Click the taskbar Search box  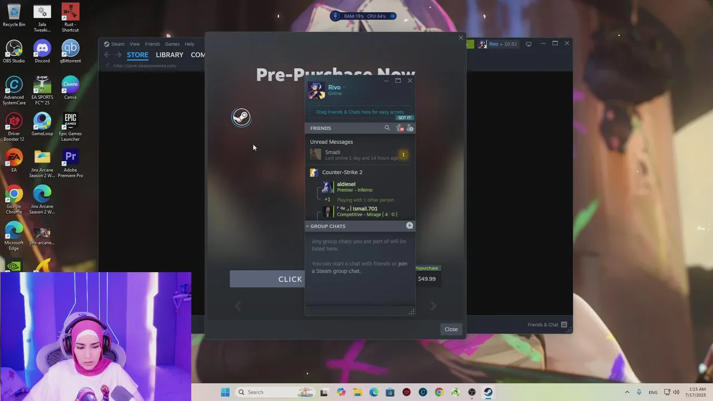[275, 392]
